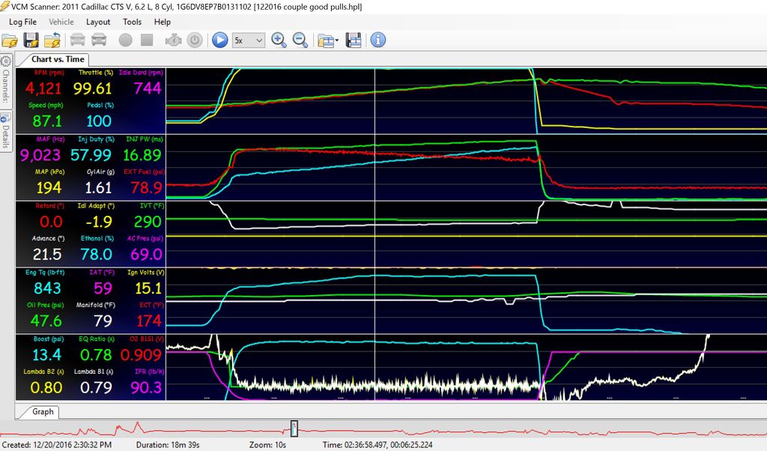Show log file information
This screenshot has width=767, height=451.
(x=378, y=40)
